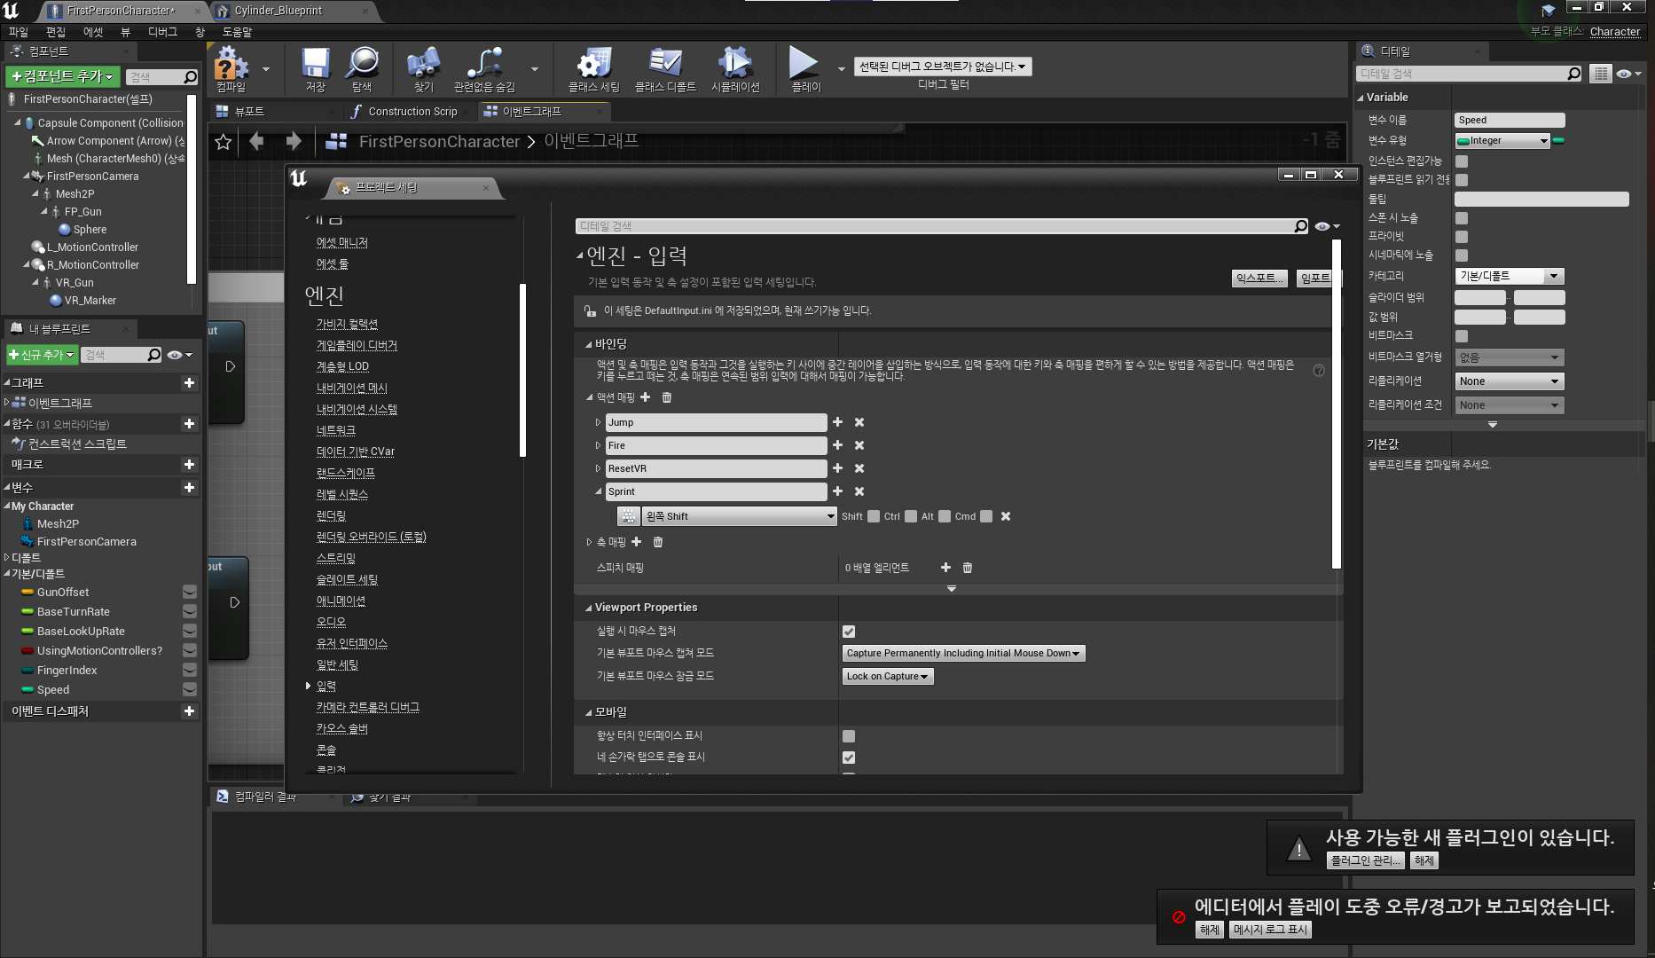Toggle Alt modifier for Sprint binding

click(945, 516)
